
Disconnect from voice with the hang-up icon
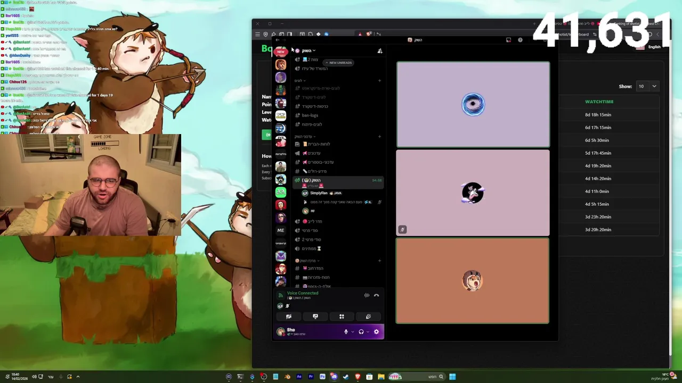tap(376, 295)
